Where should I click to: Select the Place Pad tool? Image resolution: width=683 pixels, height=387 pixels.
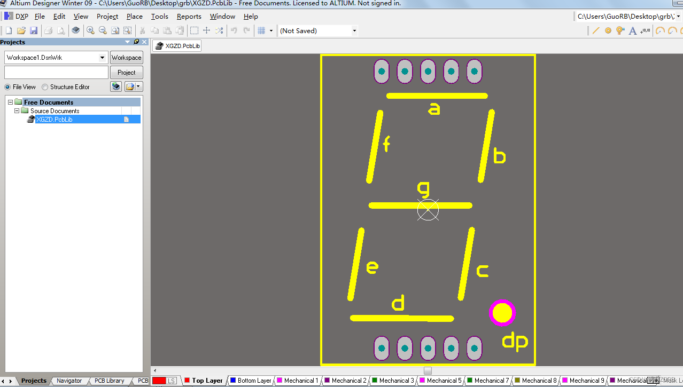[x=608, y=30]
